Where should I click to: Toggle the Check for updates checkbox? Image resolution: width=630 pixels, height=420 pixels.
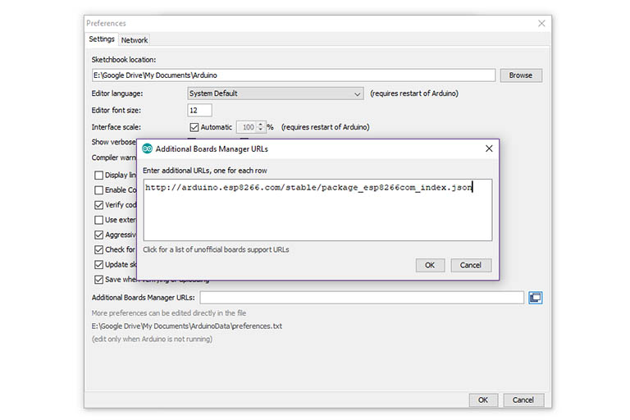coord(98,249)
